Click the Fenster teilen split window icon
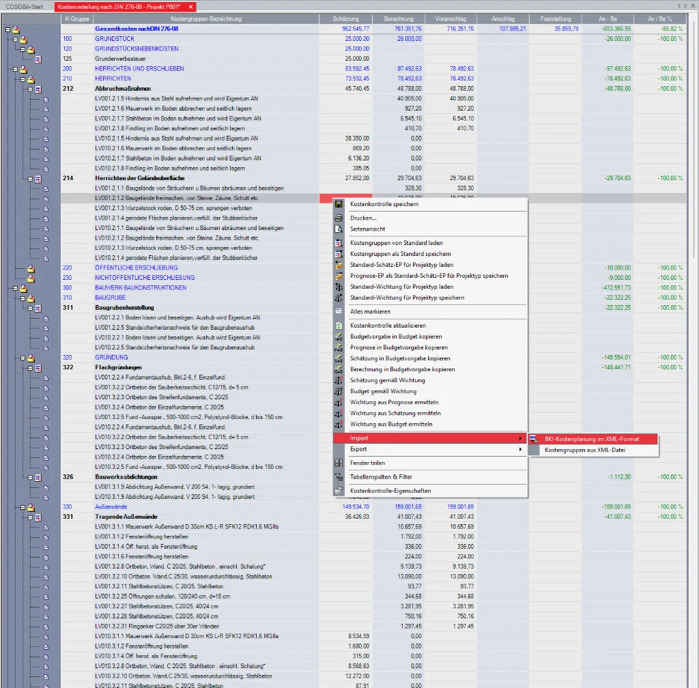The height and width of the screenshot is (688, 699). tap(339, 463)
